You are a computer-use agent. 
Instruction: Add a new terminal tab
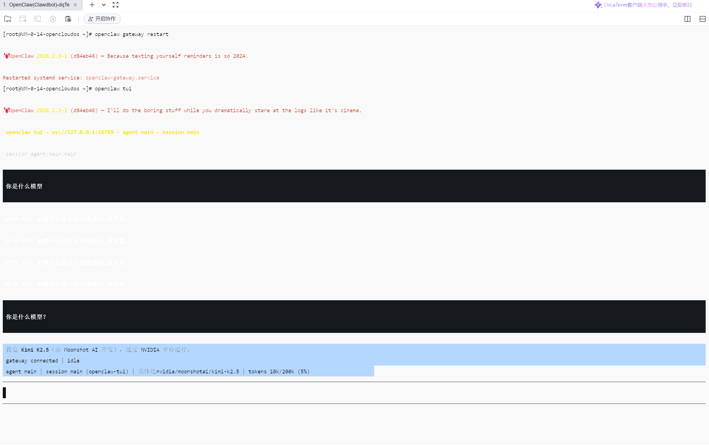tap(92, 5)
